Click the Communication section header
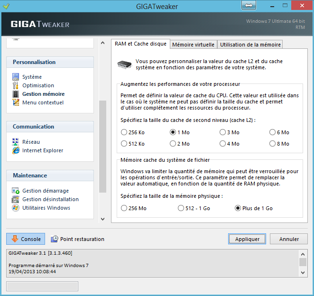Screen dimensions: 314x296 pyautogui.click(x=50, y=127)
